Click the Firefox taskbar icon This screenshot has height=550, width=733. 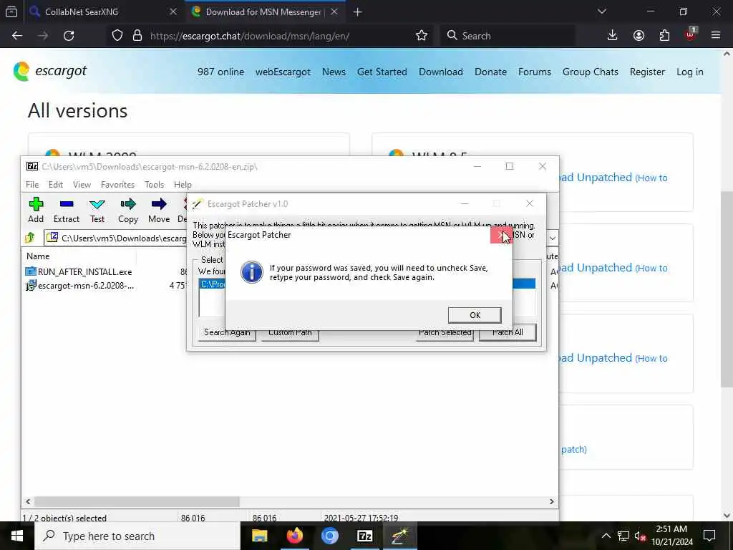[294, 536]
